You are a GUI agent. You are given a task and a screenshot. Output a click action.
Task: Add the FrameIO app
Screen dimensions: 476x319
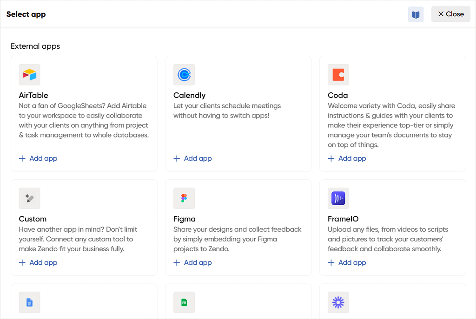point(347,263)
